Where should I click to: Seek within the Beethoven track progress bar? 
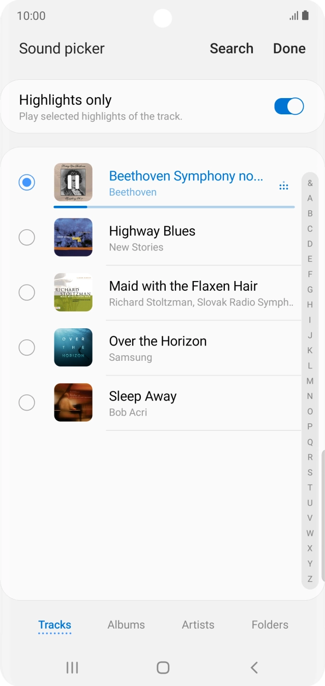click(174, 207)
